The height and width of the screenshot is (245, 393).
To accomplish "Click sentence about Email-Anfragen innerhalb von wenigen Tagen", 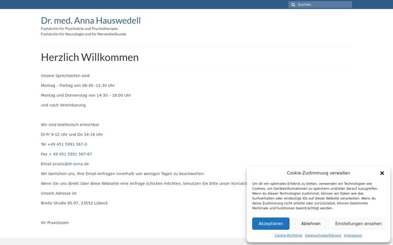I will click(123, 174).
